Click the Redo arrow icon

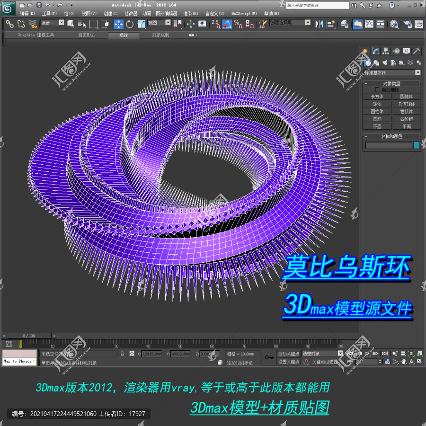click(x=60, y=5)
